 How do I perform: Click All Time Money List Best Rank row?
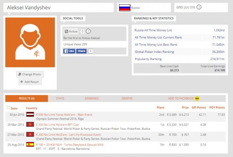(x=179, y=45)
